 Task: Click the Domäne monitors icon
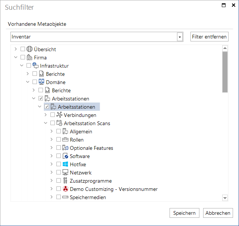click(x=41, y=82)
